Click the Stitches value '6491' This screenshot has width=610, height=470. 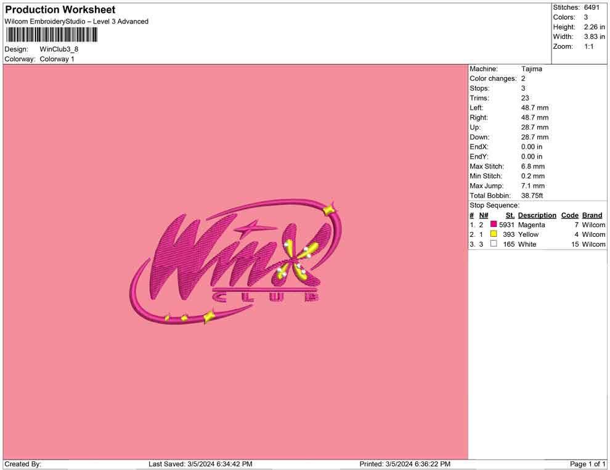[592, 7]
